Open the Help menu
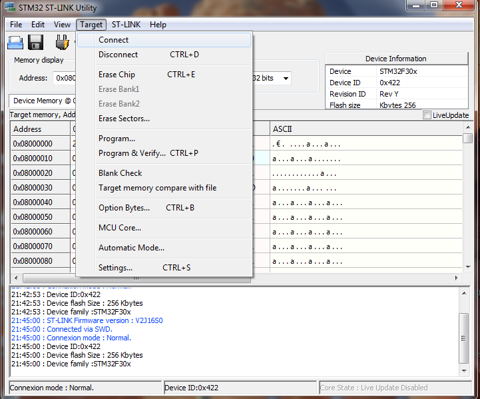Screen dimensions: 480x399 click(158, 25)
